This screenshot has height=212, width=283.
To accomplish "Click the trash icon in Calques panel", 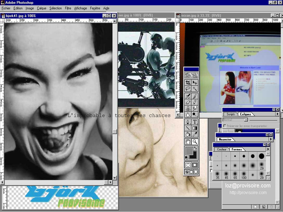I will [x=272, y=207].
